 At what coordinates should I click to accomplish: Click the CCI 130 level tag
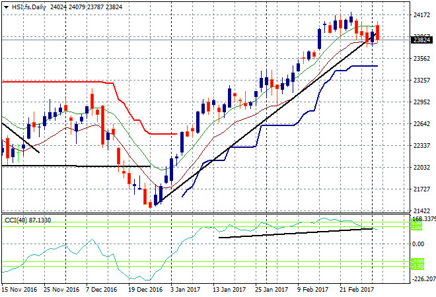tap(416, 222)
